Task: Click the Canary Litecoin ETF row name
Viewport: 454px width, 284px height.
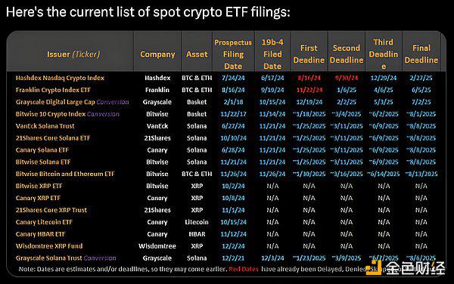Action: coord(44,222)
